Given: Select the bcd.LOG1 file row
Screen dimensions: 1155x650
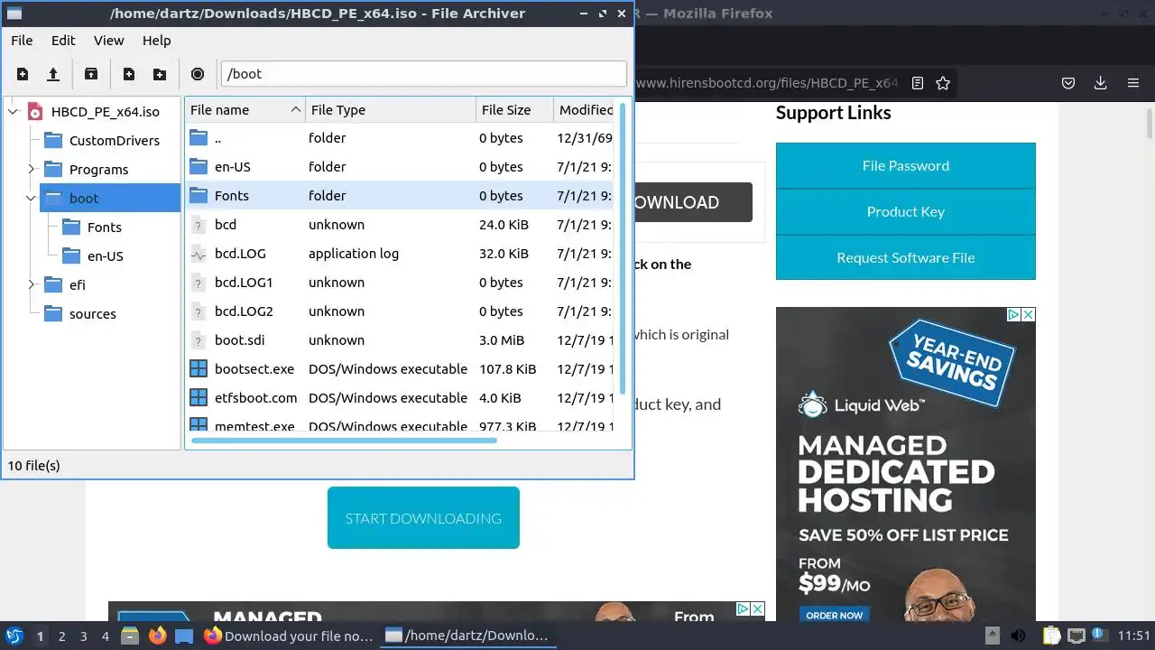Looking at the screenshot, I should click(x=400, y=283).
